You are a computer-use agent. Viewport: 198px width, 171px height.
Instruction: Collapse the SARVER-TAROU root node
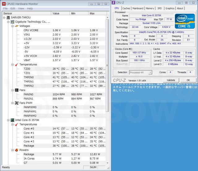pyautogui.click(x=4, y=18)
